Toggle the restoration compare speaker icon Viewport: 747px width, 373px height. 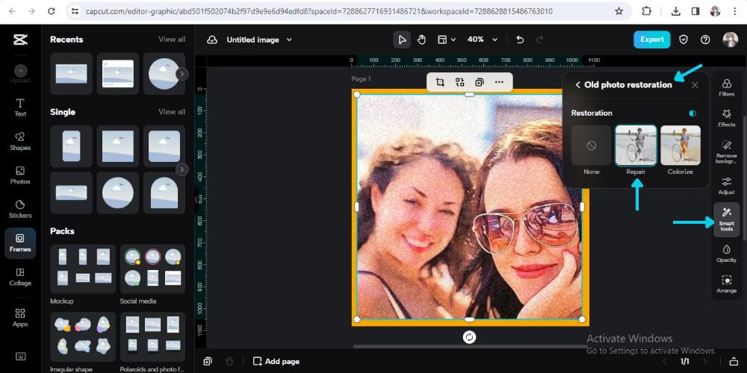pos(692,113)
